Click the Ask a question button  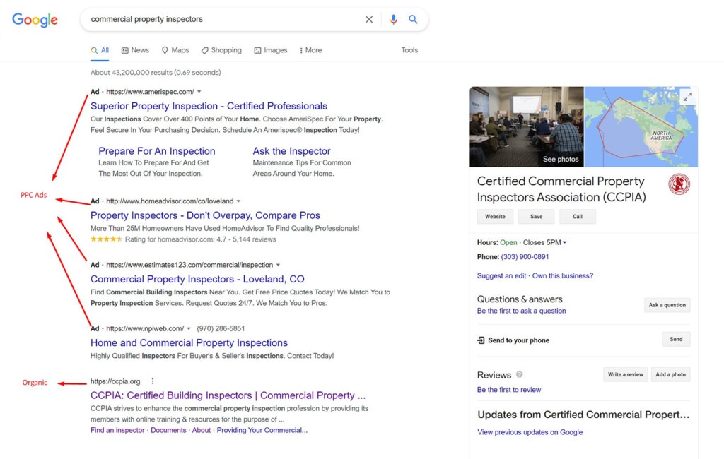[667, 305]
